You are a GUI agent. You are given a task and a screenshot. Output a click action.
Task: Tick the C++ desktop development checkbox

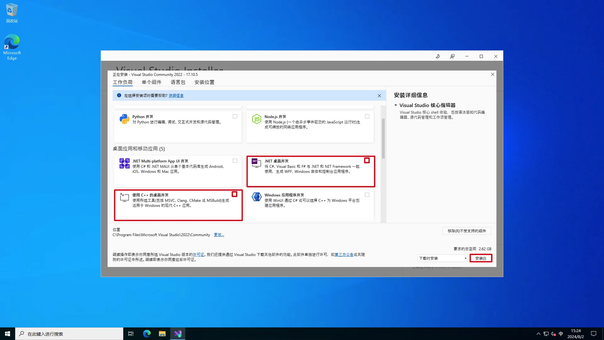coord(234,194)
